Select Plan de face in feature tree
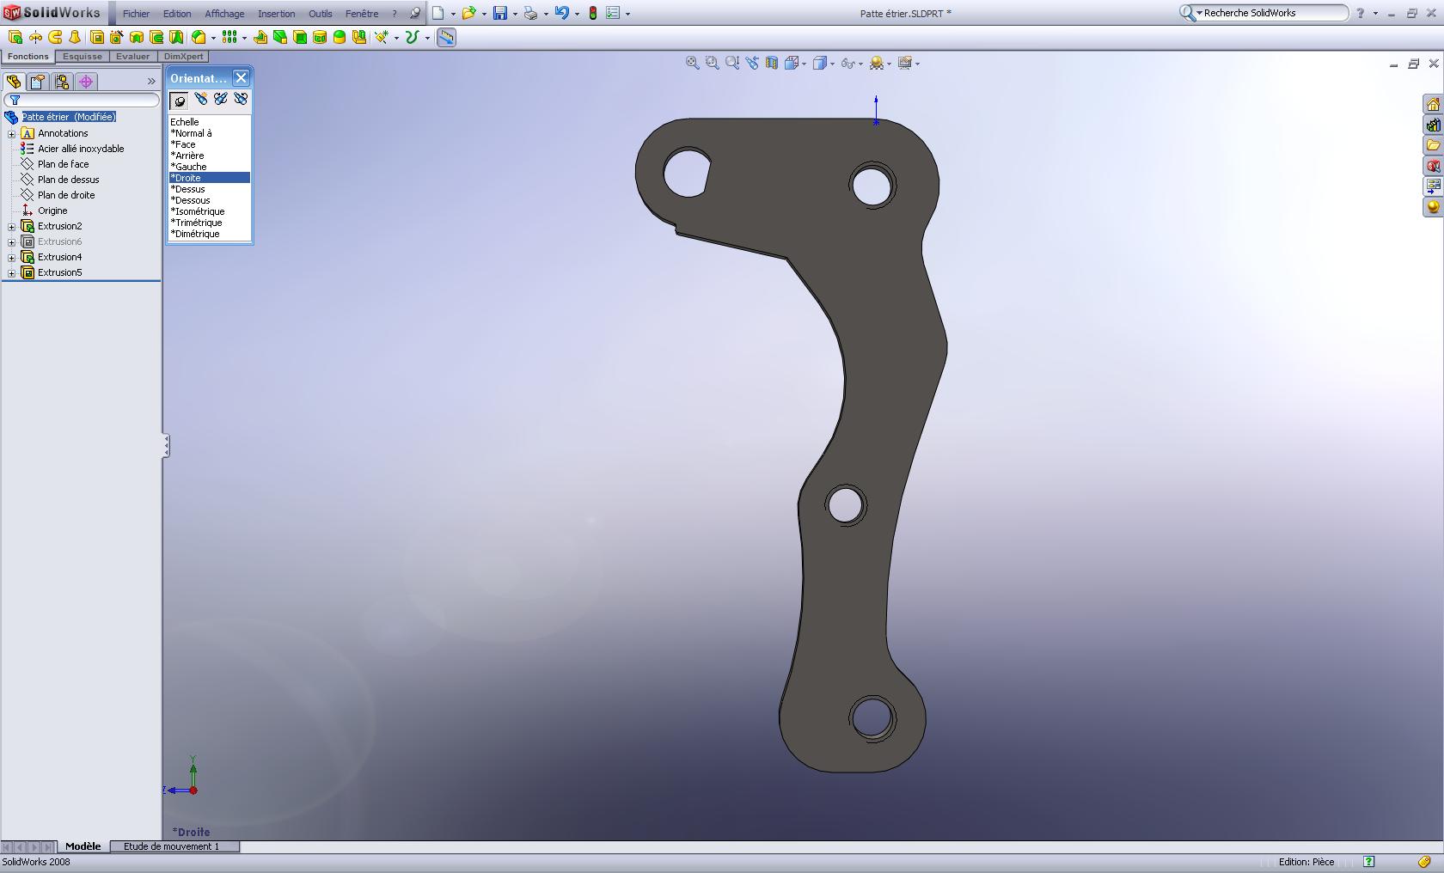Viewport: 1444px width, 873px height. pyautogui.click(x=63, y=164)
